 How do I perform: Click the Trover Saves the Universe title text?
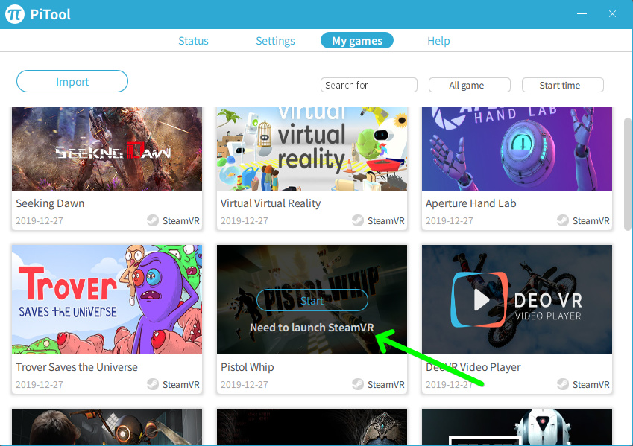pyautogui.click(x=77, y=367)
